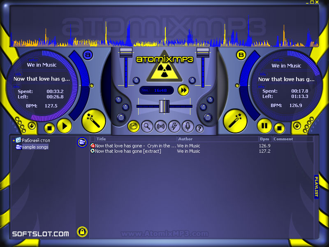
Task: Click the broadcast waves icon
Action: tap(160, 127)
